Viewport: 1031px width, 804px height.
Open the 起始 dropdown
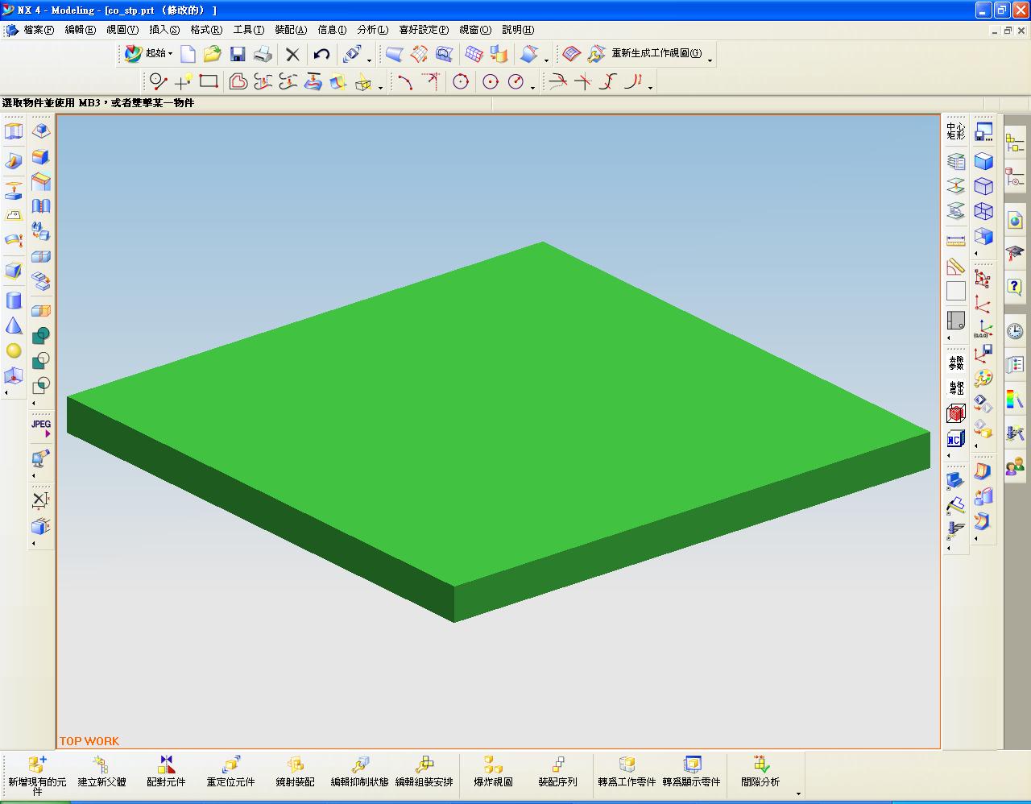click(x=149, y=54)
